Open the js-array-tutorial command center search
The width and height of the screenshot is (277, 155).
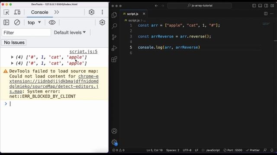[x=200, y=6]
